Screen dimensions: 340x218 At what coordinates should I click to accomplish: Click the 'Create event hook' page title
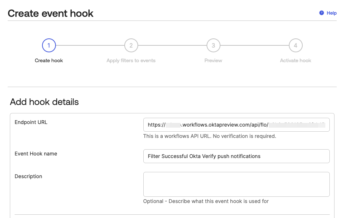coord(50,14)
